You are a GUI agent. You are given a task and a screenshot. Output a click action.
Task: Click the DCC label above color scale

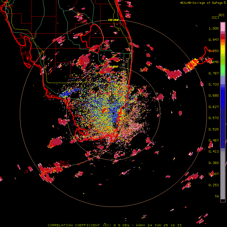pyautogui.click(x=221, y=15)
